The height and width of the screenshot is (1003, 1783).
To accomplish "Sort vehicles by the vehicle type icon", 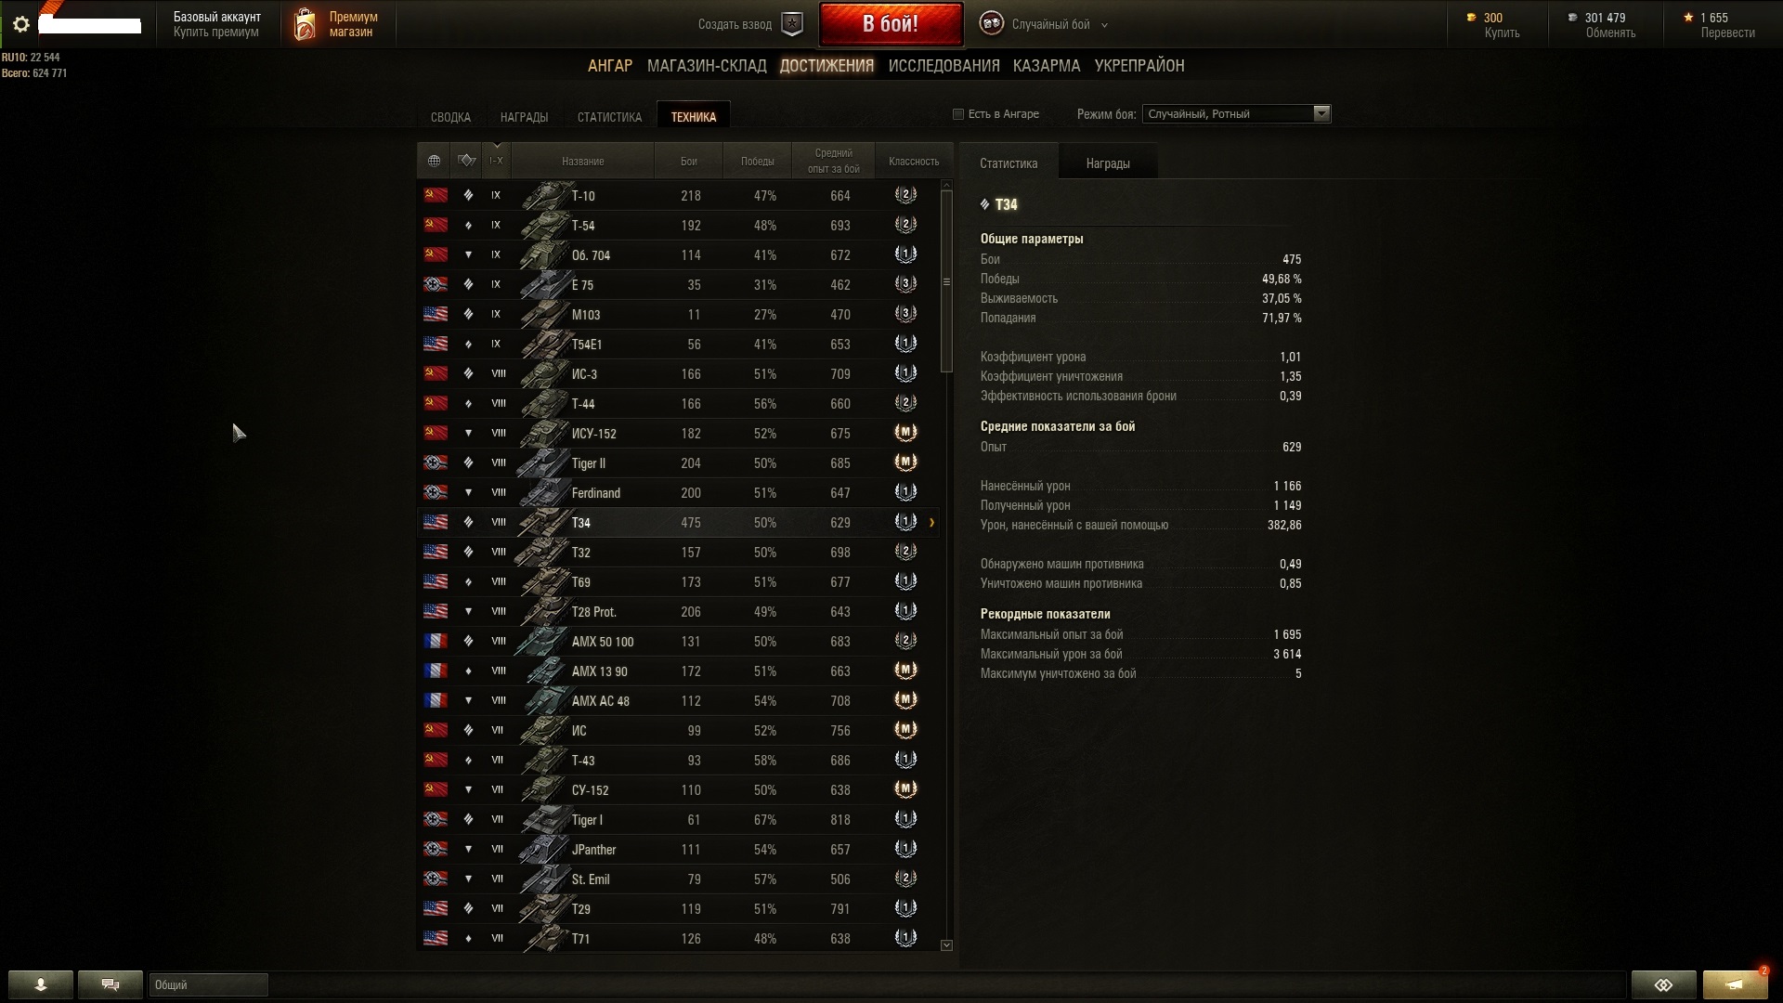I will coord(467,161).
